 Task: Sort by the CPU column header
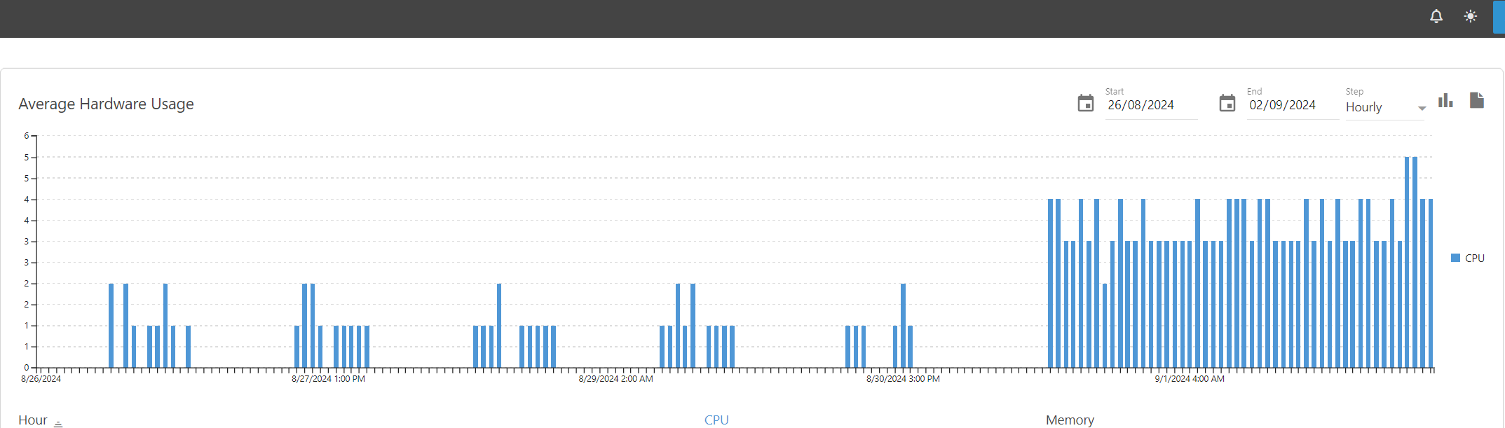716,420
